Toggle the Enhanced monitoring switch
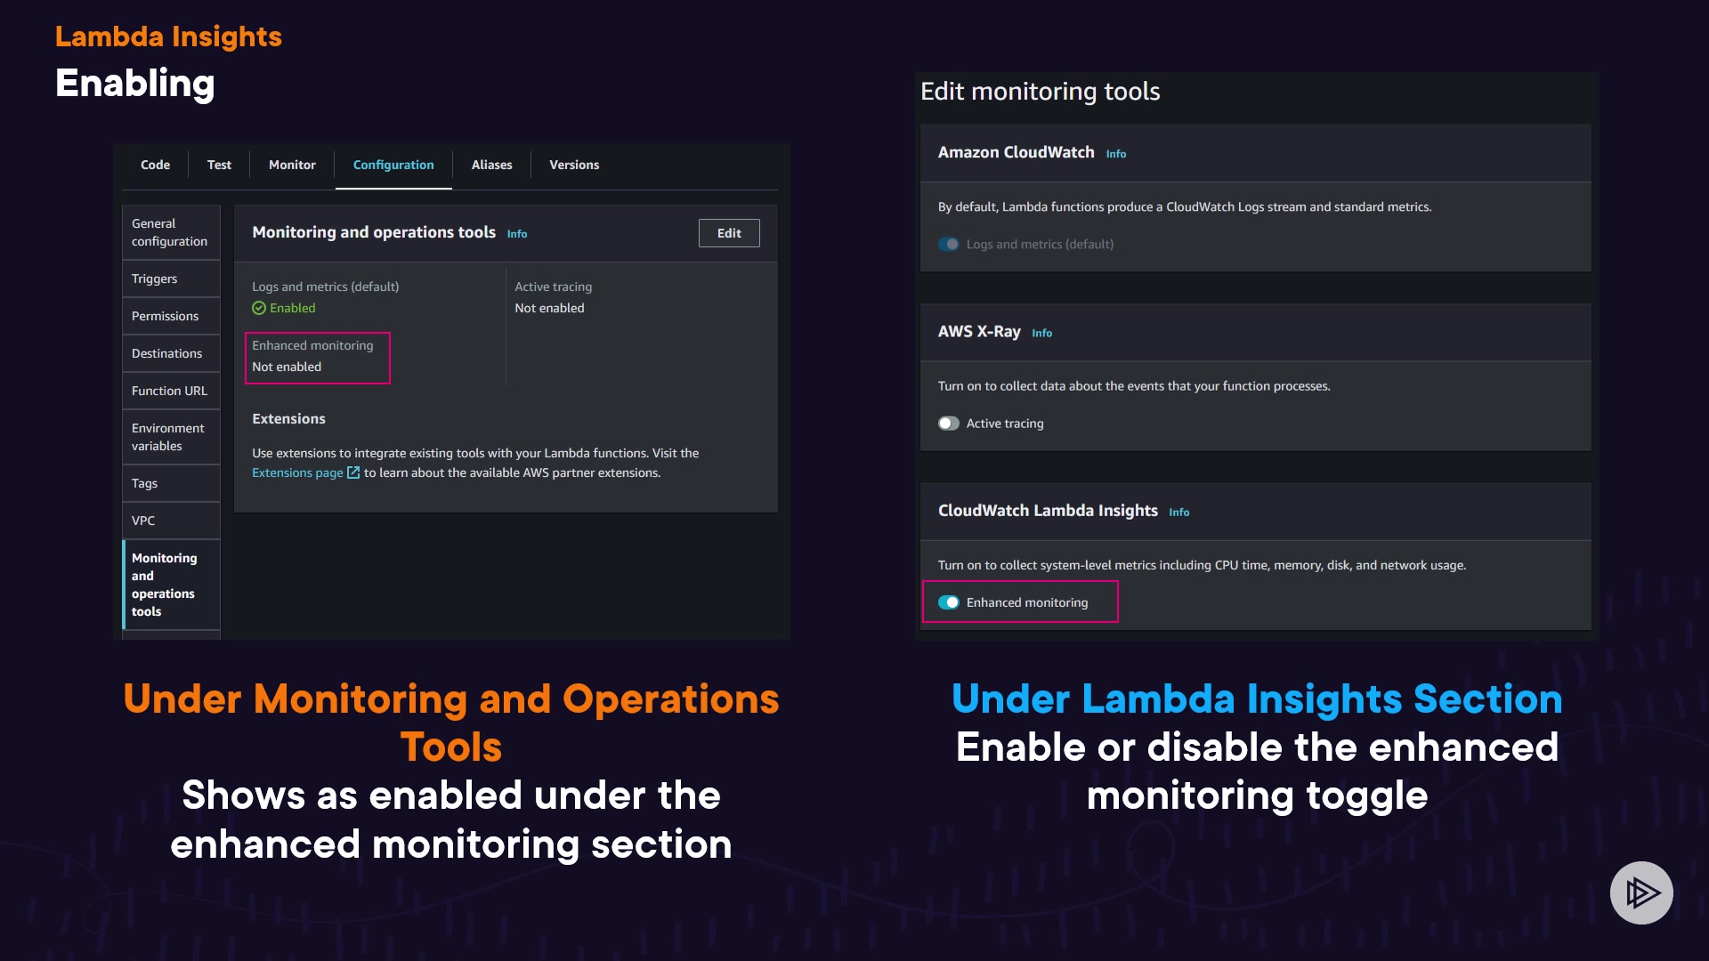Screen dimensions: 1709x961 (x=949, y=602)
